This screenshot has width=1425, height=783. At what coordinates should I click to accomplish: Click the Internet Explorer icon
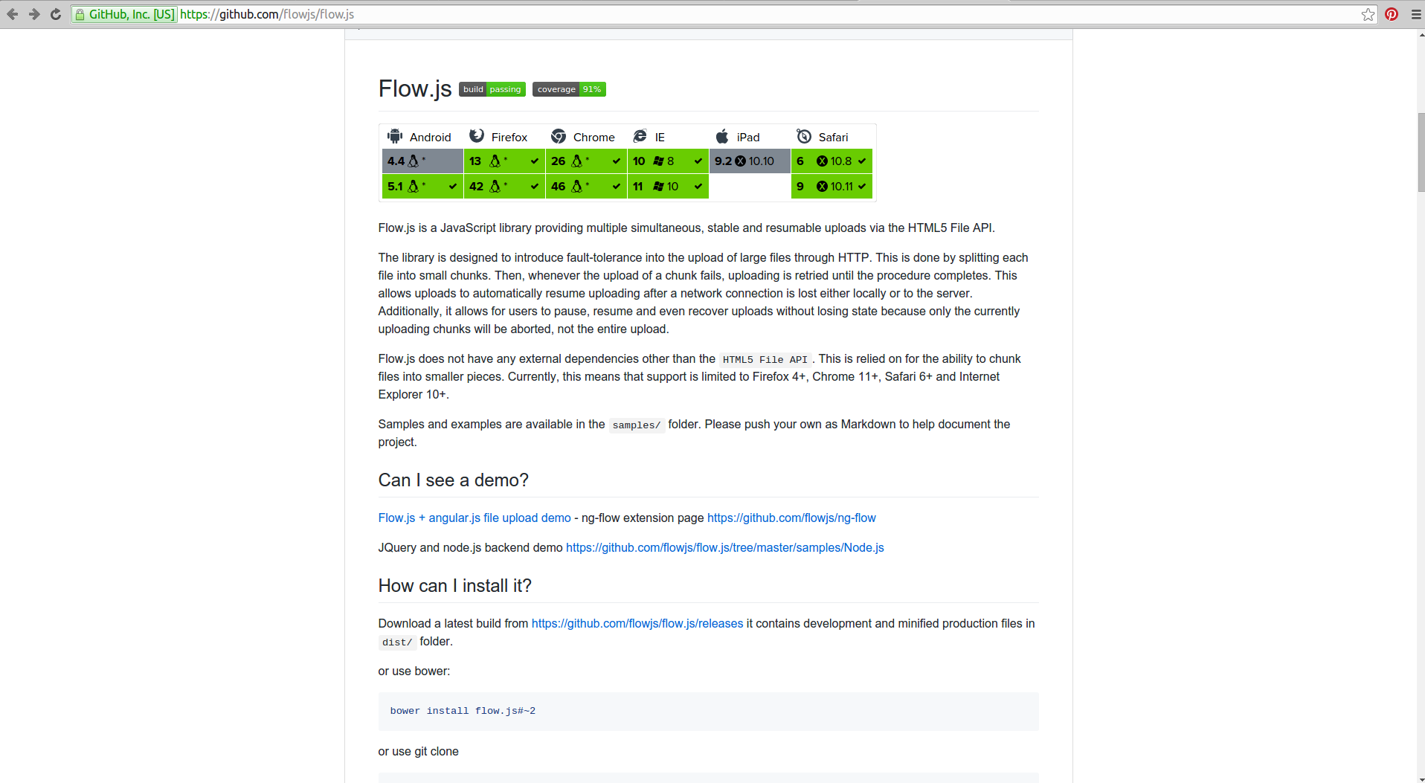coord(640,136)
